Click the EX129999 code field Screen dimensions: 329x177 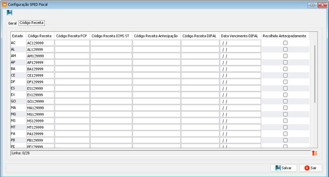pos(40,95)
